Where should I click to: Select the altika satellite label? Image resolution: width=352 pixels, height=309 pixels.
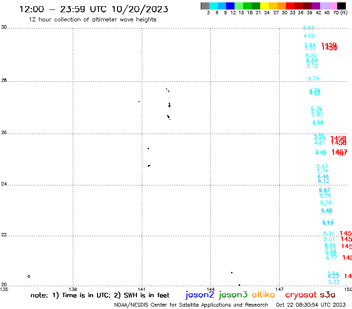(x=264, y=294)
